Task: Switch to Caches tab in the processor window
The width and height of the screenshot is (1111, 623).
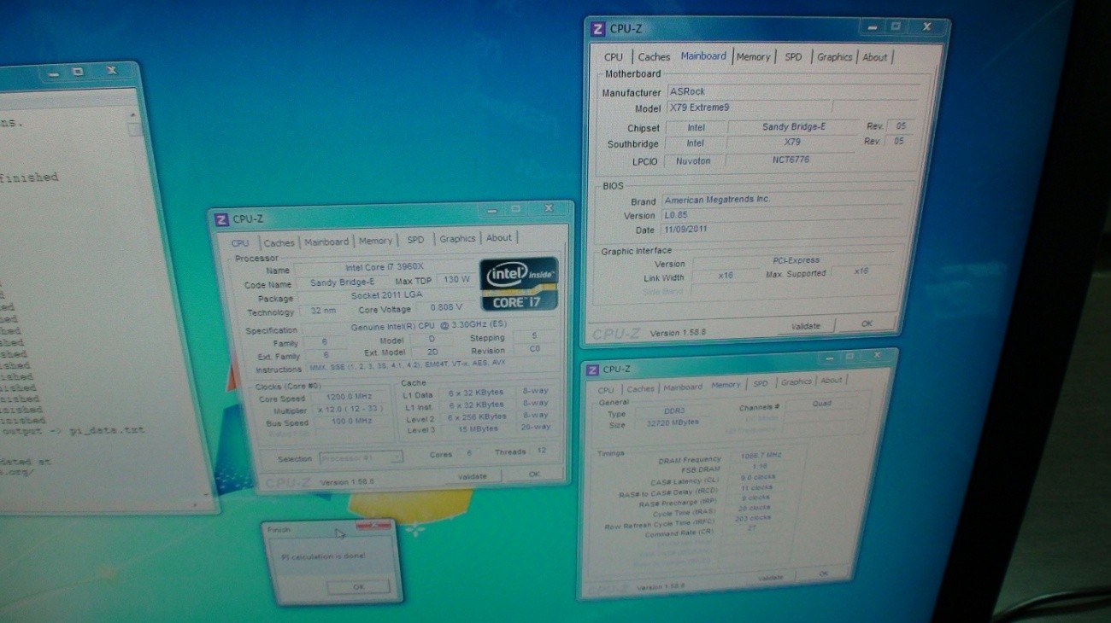Action: (279, 243)
